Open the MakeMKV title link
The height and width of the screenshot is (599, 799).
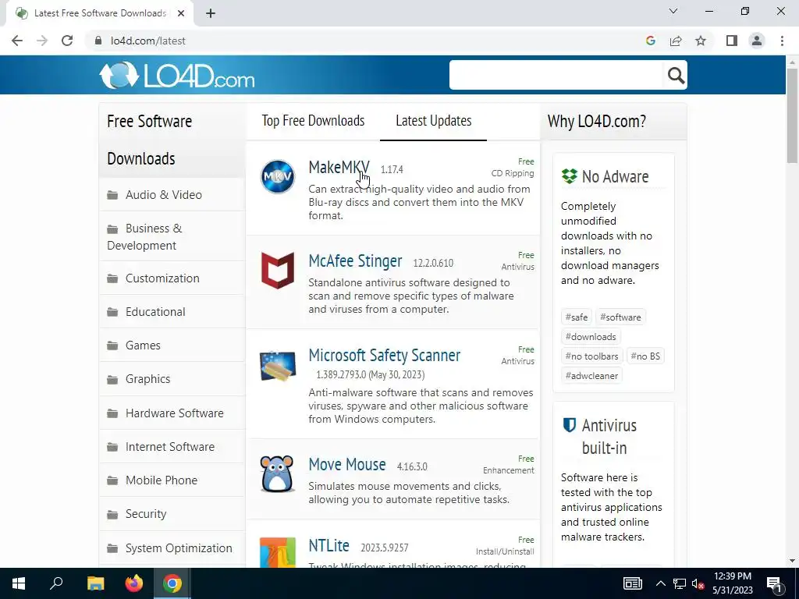tap(339, 167)
